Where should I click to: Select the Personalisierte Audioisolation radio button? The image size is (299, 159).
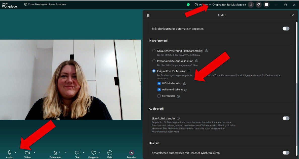pyautogui.click(x=154, y=61)
